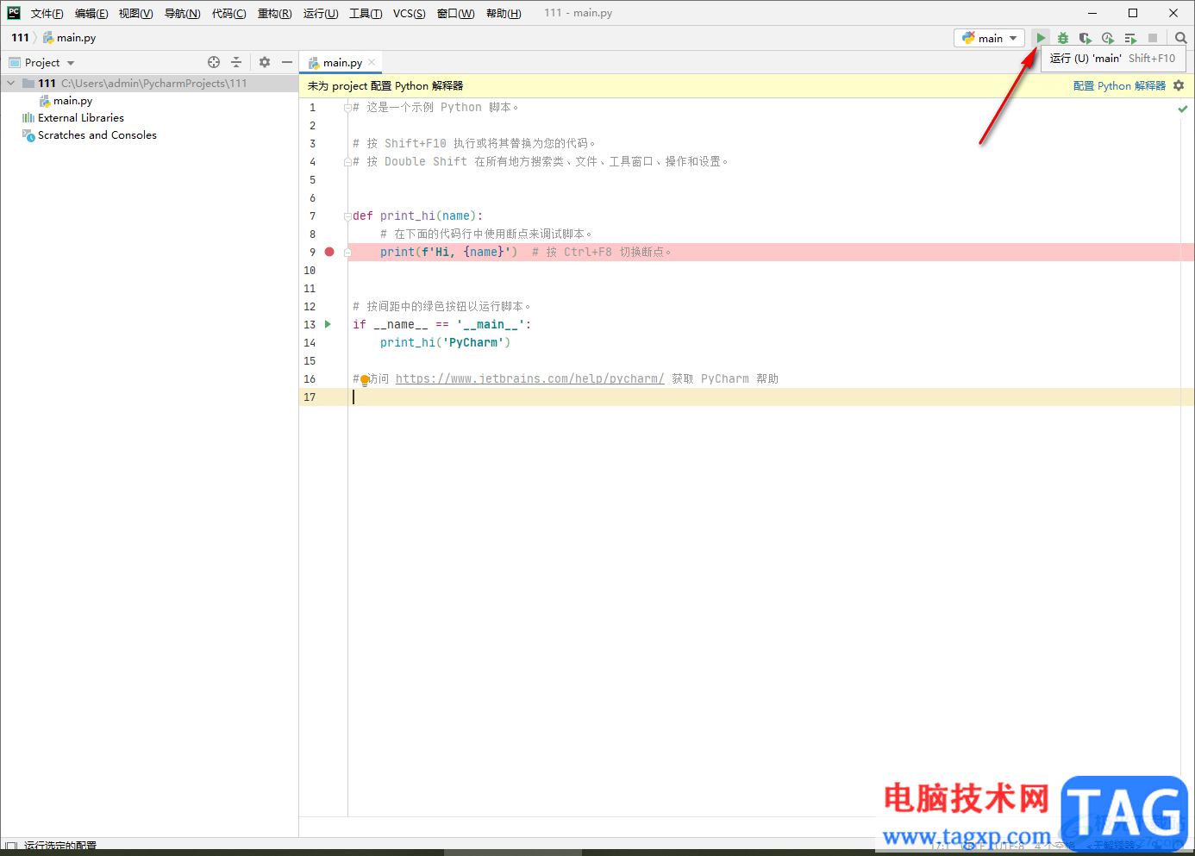Click print_hi('PyCharm') on line 14
The image size is (1195, 856).
coord(445,342)
